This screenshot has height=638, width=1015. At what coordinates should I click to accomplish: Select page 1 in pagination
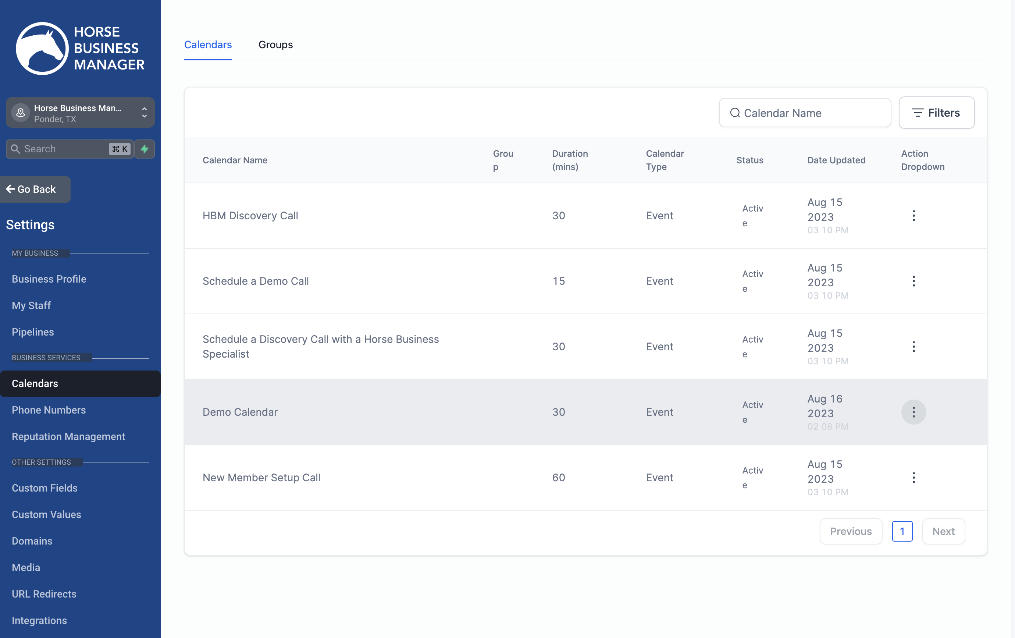(x=902, y=531)
